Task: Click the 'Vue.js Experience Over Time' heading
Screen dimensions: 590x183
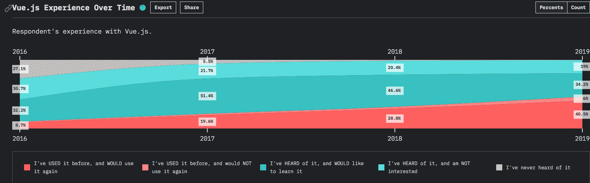Action: point(74,8)
